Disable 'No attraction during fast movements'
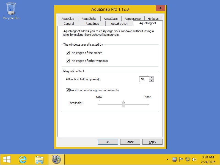Viewport: 220px width, 165px height. click(68, 90)
